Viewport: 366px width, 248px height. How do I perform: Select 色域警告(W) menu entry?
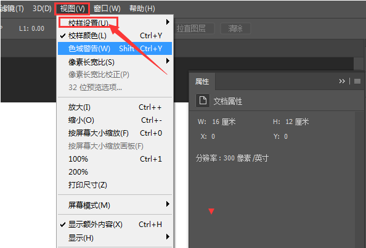pos(115,49)
